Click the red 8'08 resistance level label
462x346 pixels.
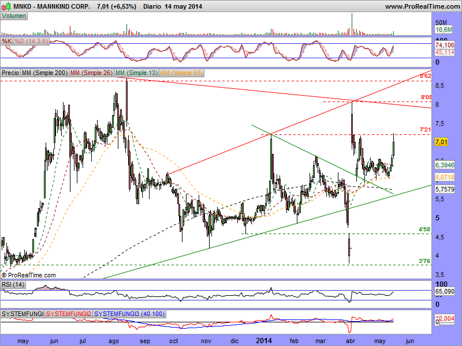(x=426, y=97)
